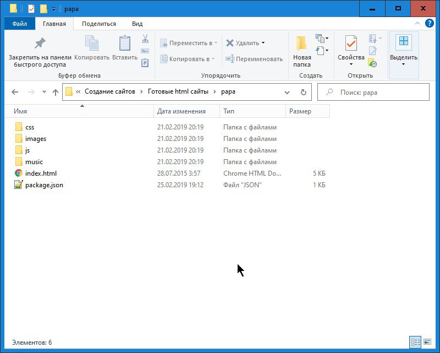Switch to the large thumbnails view in the status bar
This screenshot has width=440, height=353.
426,342
